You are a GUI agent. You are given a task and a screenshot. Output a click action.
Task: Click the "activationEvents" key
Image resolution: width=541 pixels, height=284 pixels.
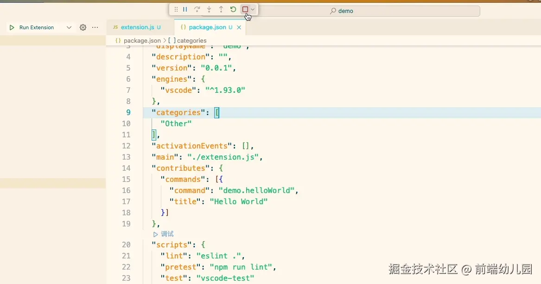click(x=192, y=146)
